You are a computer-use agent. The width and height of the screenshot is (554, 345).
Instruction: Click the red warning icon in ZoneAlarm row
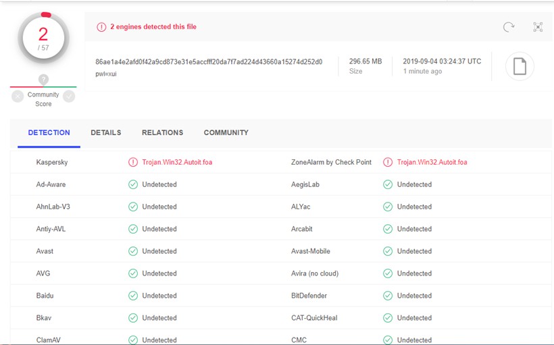pyautogui.click(x=388, y=162)
